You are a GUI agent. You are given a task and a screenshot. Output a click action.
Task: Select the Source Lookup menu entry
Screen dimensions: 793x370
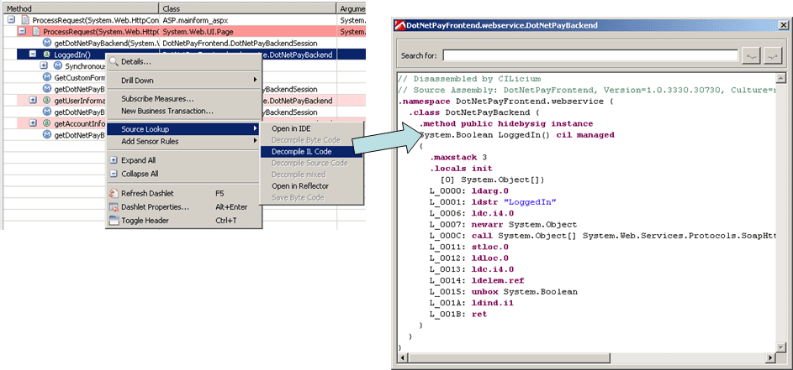[x=183, y=130]
